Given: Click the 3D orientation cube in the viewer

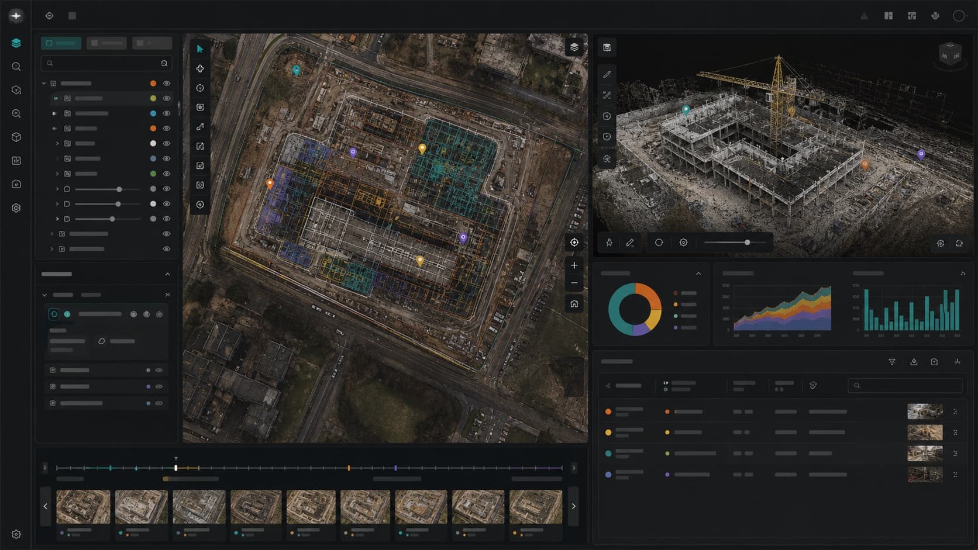Looking at the screenshot, I should (x=950, y=55).
